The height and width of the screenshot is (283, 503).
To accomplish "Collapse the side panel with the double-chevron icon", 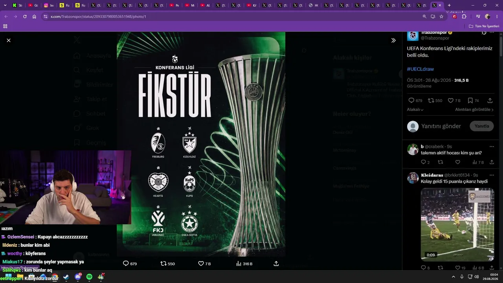I will 393,40.
